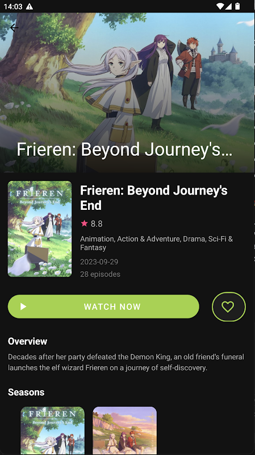Viewport: 255px width, 455px height.
Task: Tap the cellular signal icon
Action: 228,6
